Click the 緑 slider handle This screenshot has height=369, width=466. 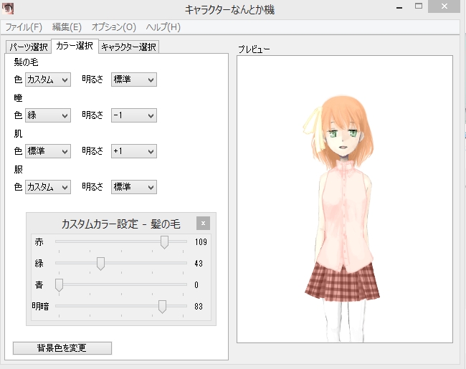pyautogui.click(x=100, y=264)
